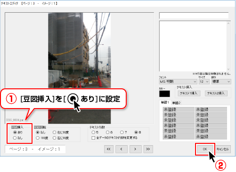Open the 飾り dropdown showing 標準

221,82
